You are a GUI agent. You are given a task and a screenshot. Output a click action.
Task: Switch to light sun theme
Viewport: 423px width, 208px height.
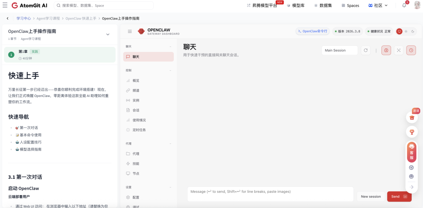click(x=406, y=31)
